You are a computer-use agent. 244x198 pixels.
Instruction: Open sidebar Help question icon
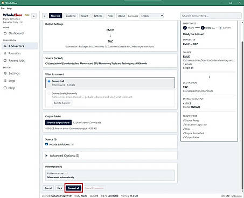(5, 88)
